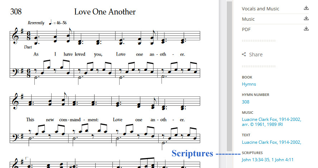Open Luacine Clark Fox music credit link
This screenshot has height=168, width=318.
(271, 122)
